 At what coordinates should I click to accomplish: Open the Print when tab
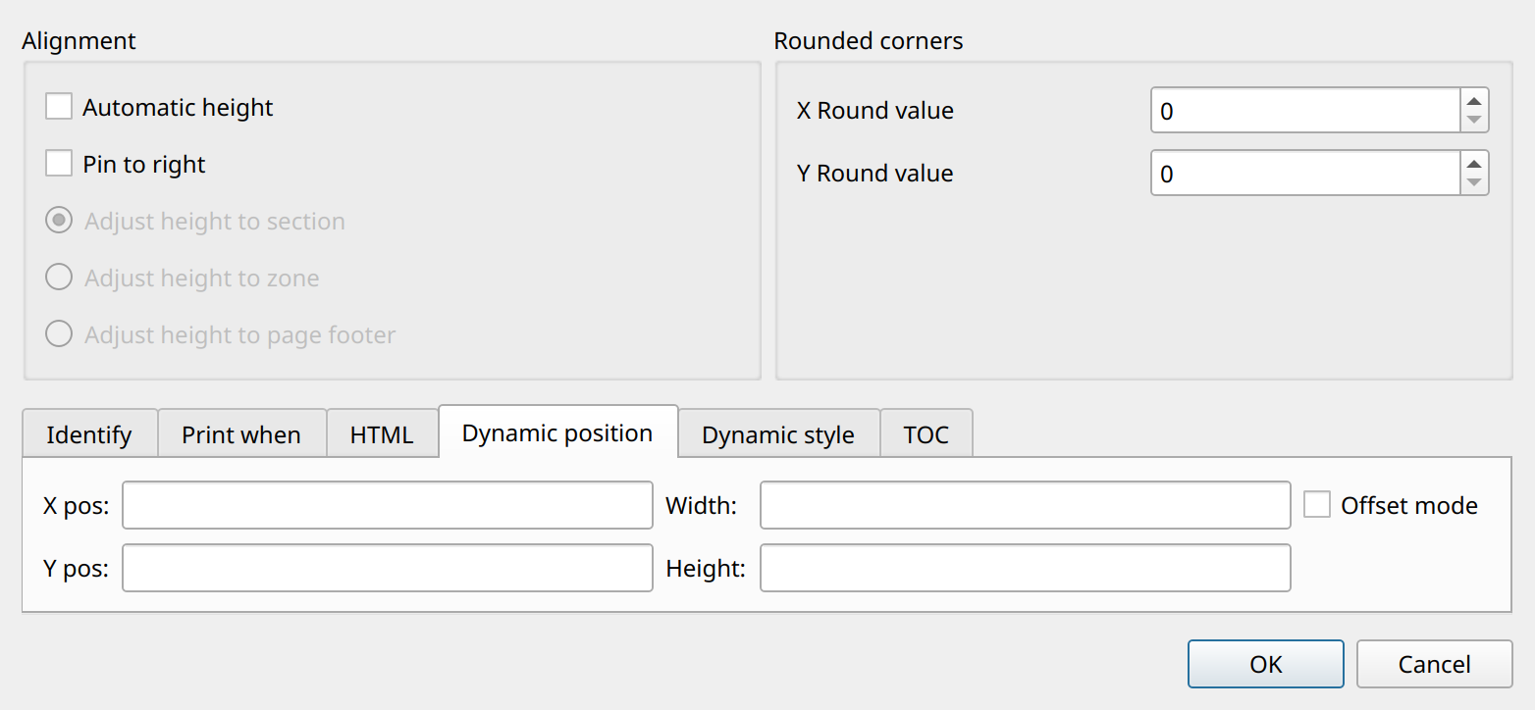point(241,434)
